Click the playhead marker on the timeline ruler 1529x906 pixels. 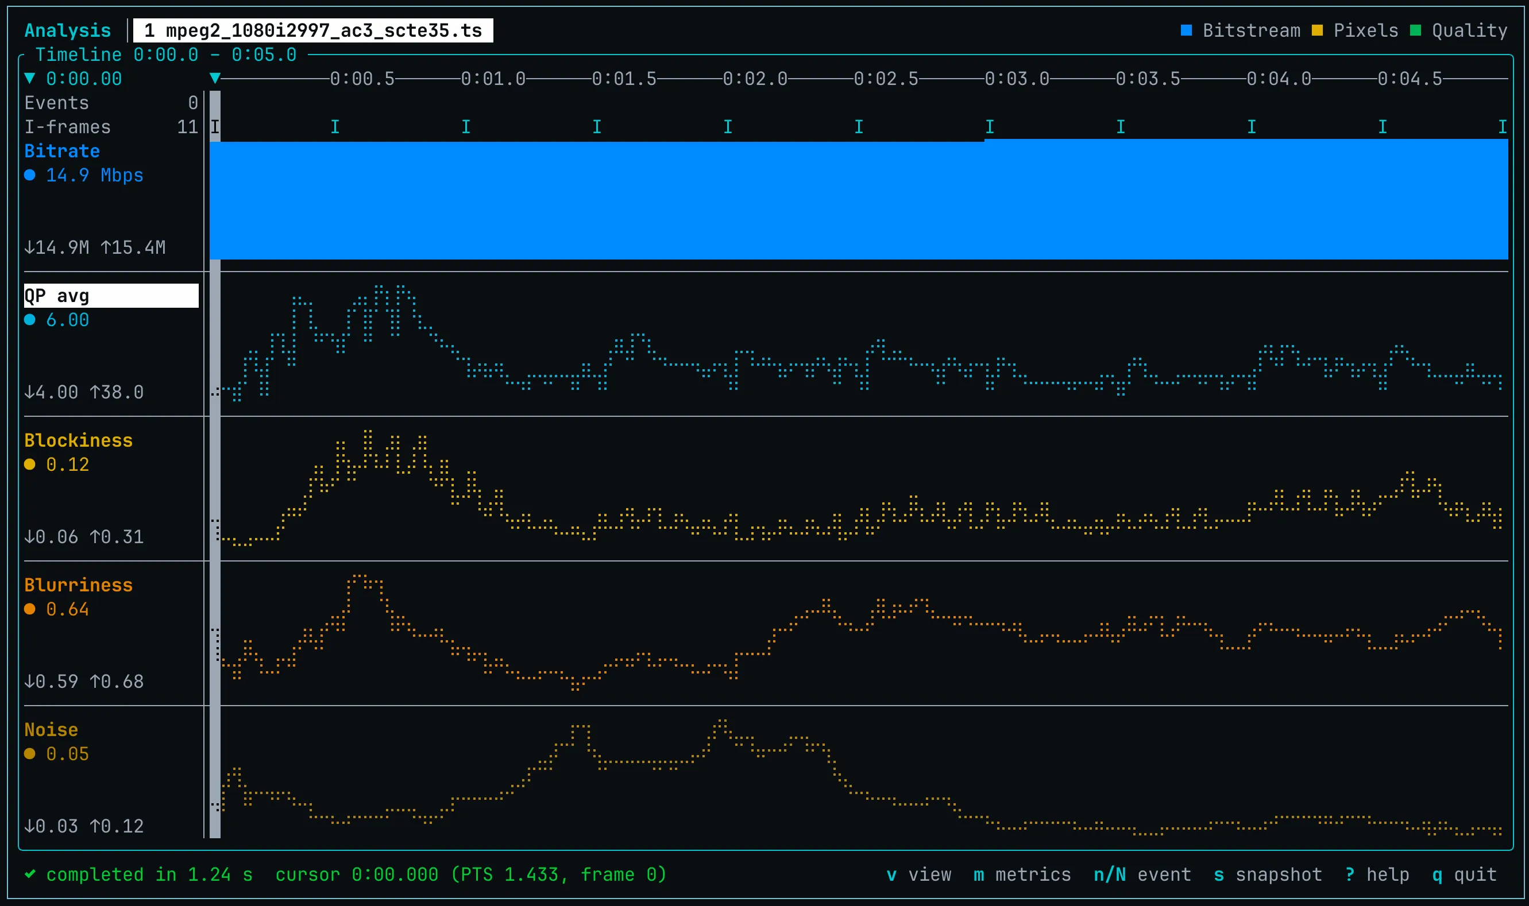click(x=215, y=78)
